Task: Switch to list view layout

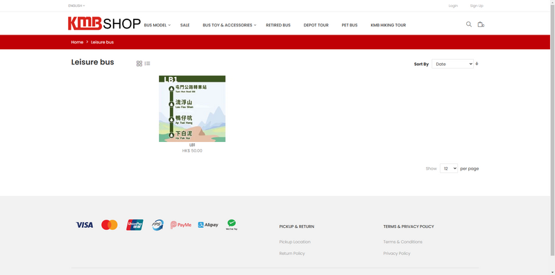Action: coord(147,64)
